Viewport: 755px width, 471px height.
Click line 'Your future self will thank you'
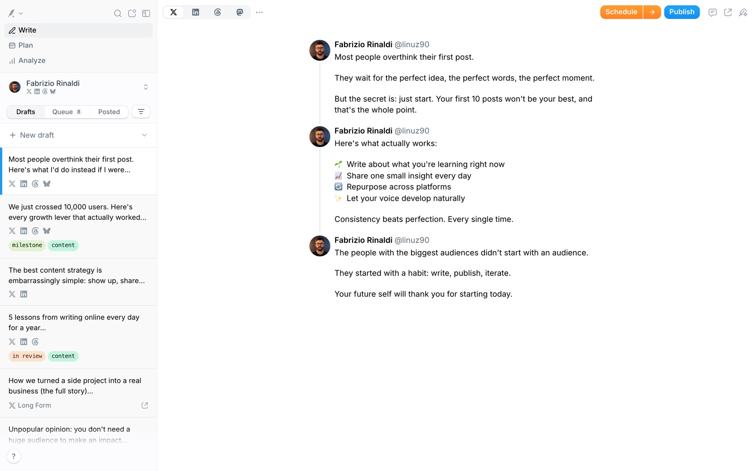tap(423, 294)
